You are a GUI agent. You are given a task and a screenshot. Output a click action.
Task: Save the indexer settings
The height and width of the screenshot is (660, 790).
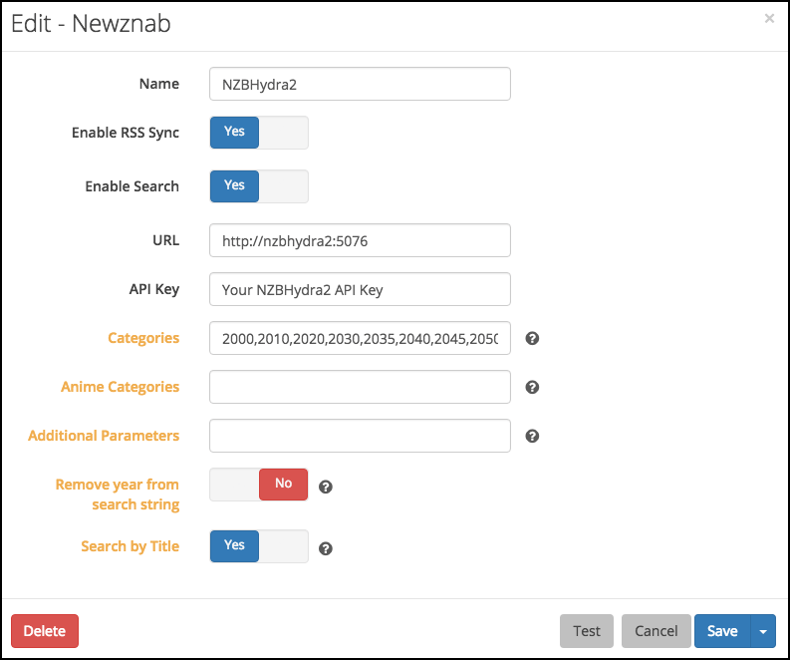coord(721,631)
